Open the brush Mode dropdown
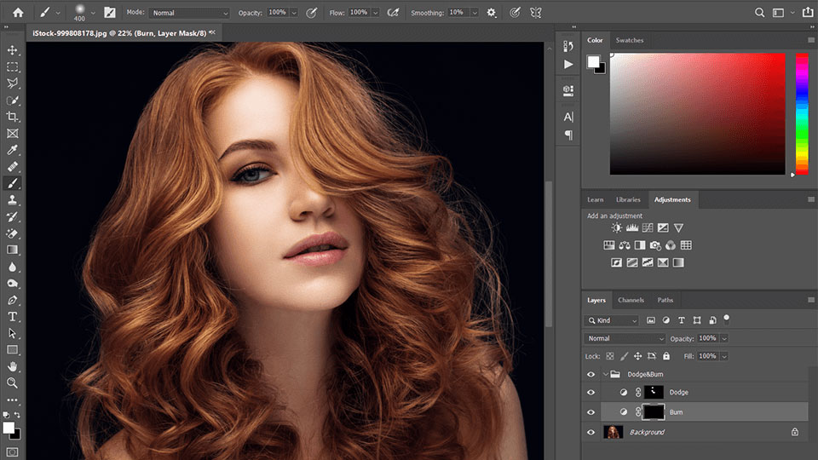The image size is (818, 460). pos(189,13)
